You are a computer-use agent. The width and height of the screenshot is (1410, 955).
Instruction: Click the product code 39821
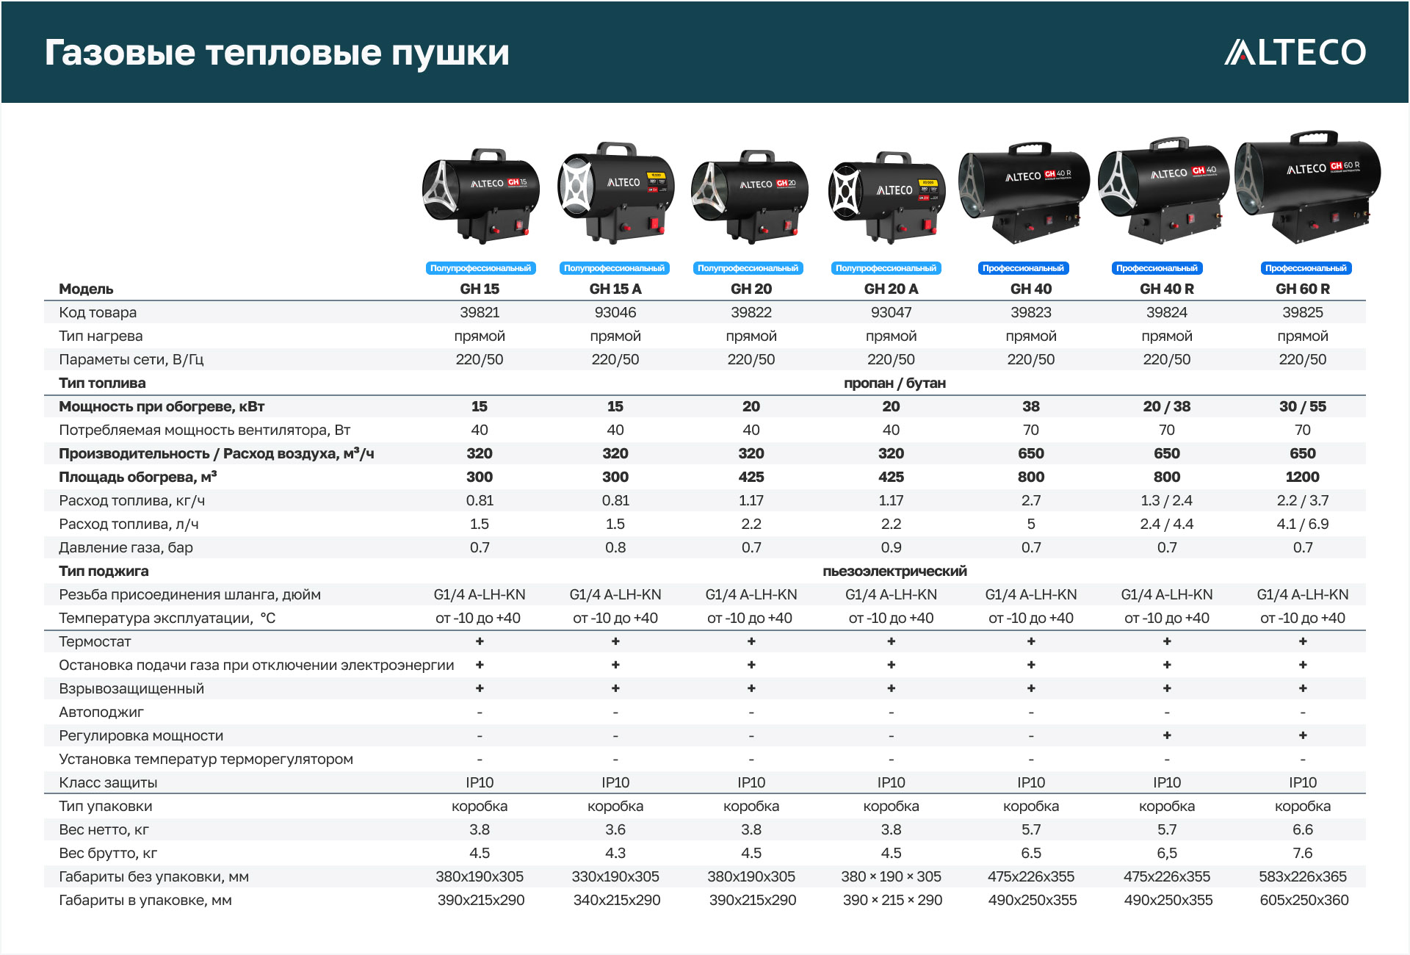[480, 312]
